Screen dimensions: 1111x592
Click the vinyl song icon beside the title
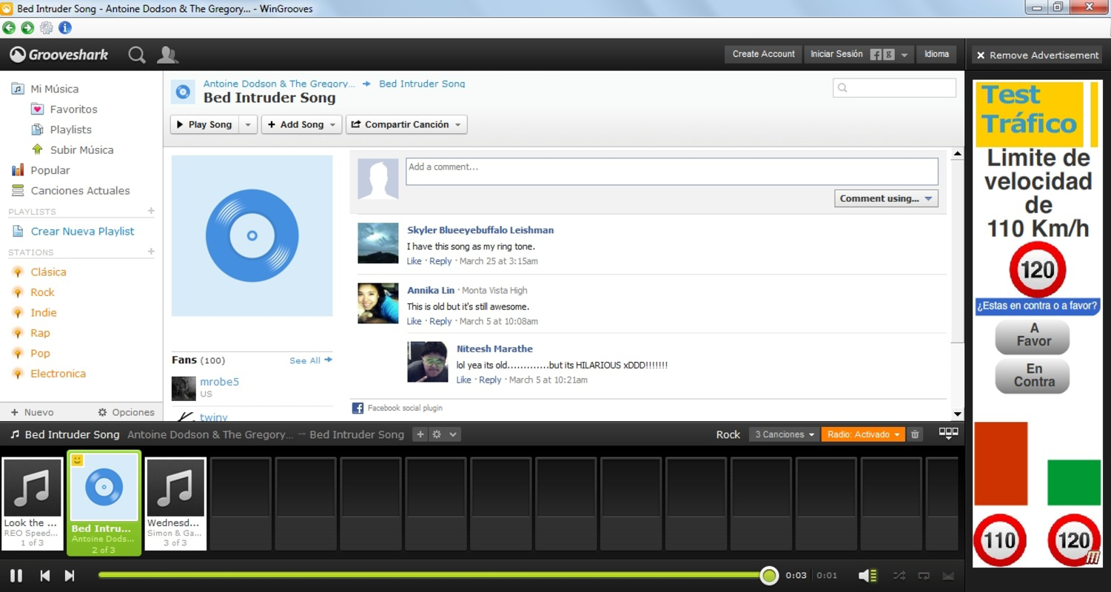[x=183, y=92]
